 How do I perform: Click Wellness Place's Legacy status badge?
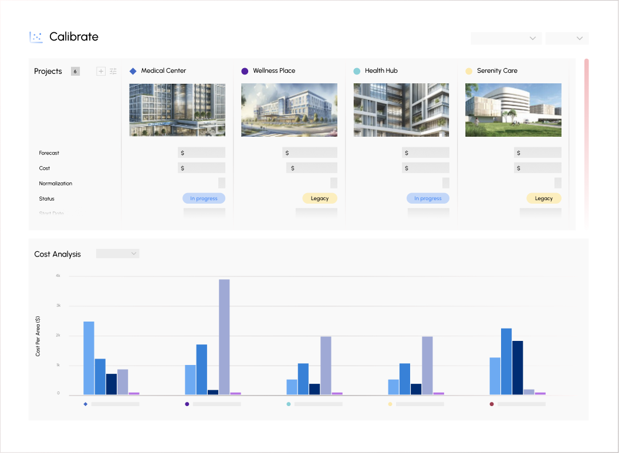[x=320, y=198]
